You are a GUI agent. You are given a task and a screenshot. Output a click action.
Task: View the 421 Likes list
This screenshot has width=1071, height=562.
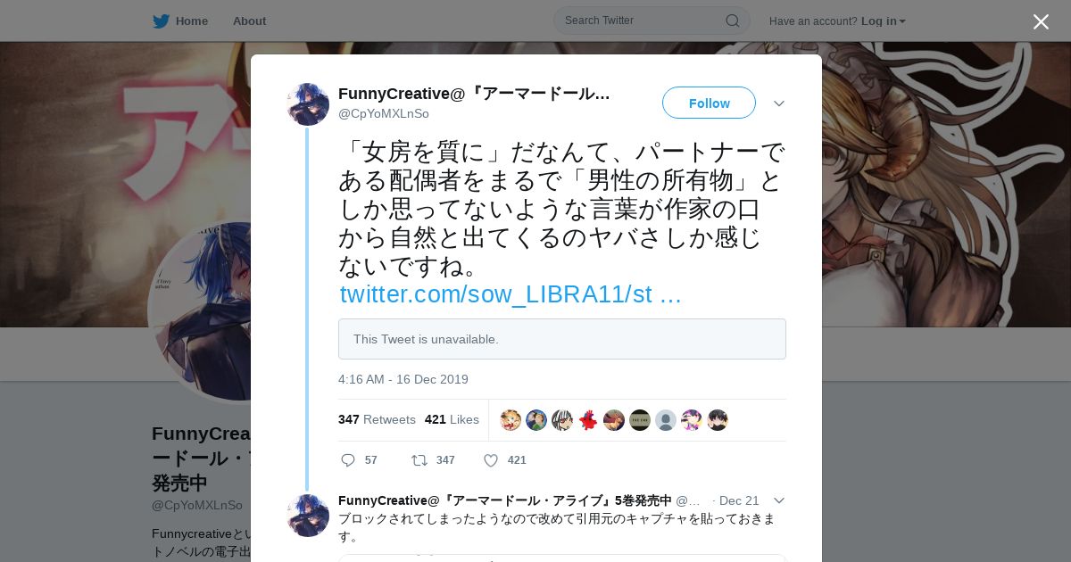[x=452, y=419]
